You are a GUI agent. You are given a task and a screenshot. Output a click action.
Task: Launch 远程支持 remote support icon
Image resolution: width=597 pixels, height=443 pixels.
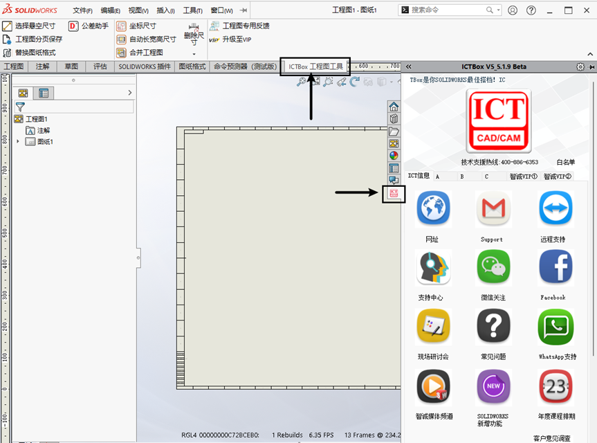pos(555,210)
